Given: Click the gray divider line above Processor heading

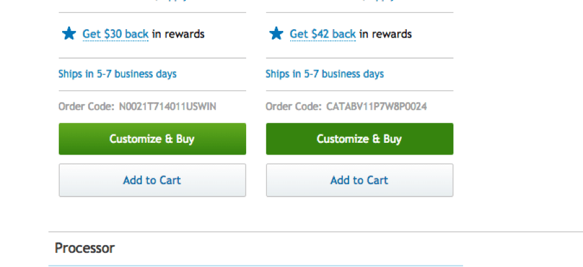Looking at the screenshot, I should click(315, 232).
